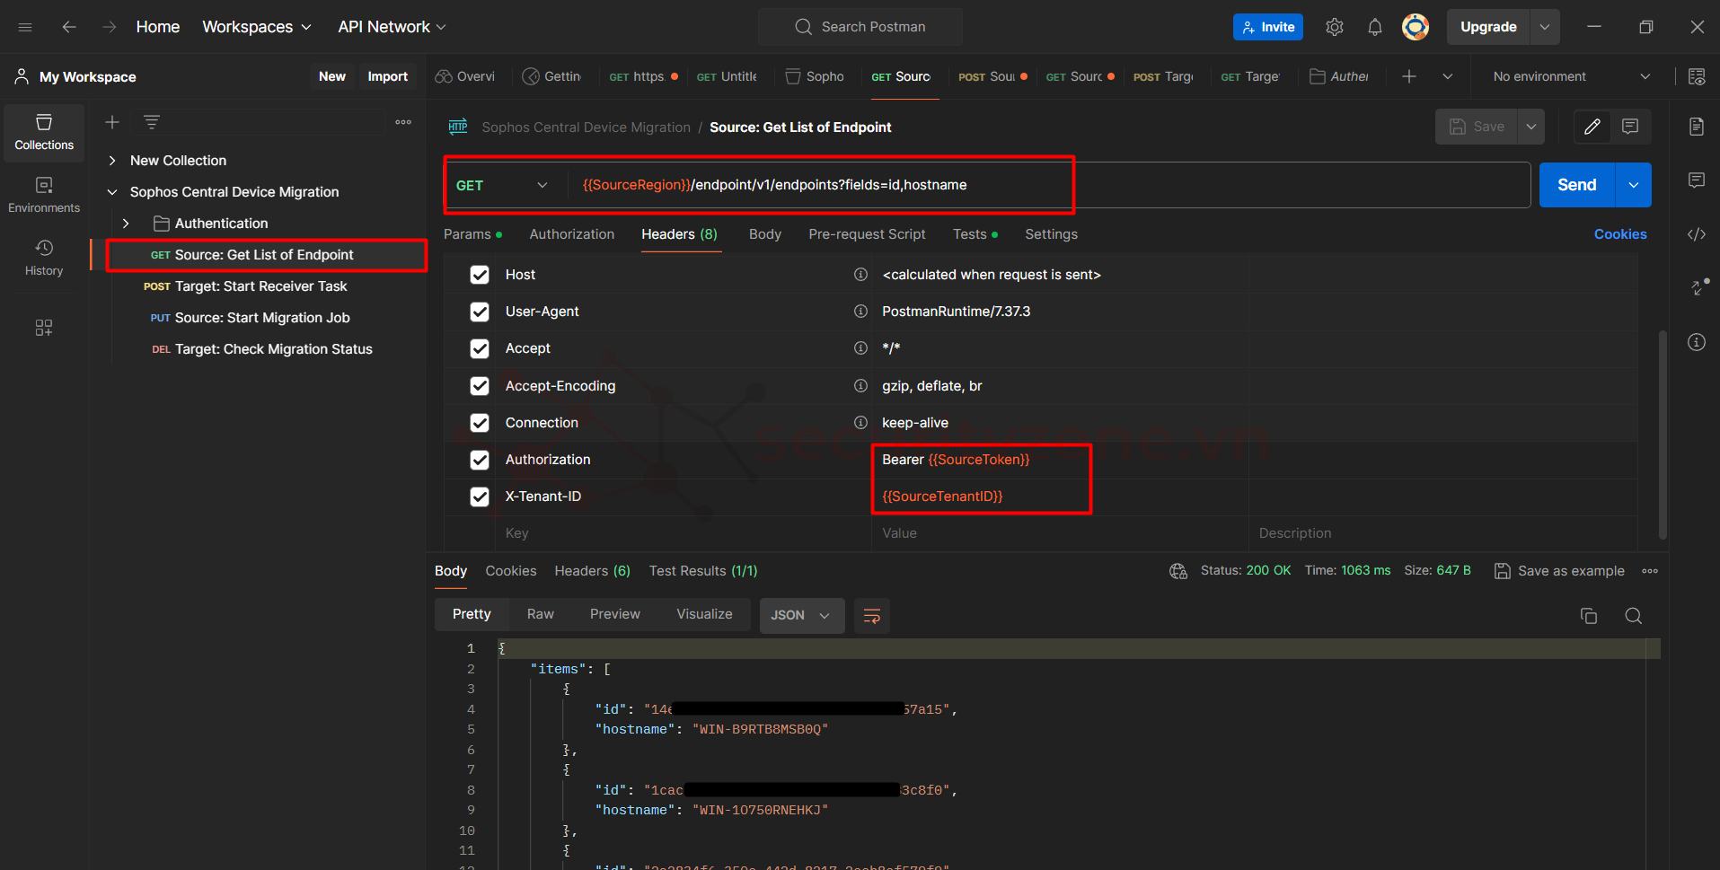Open History in the sidebar
The image size is (1720, 870).
(44, 258)
